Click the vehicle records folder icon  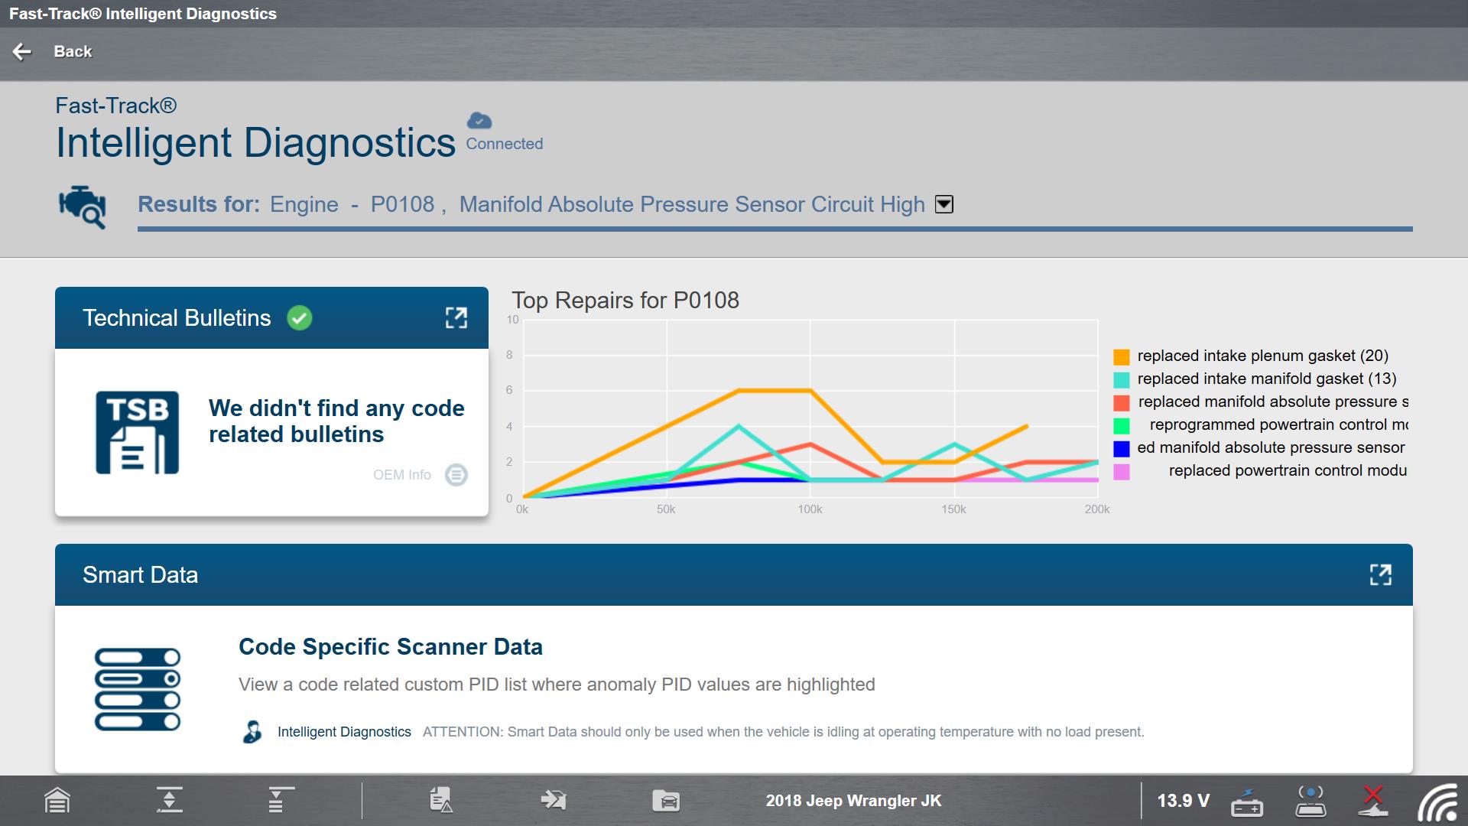coord(666,801)
